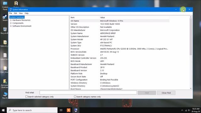Select the PCR7 Configuration row
Image resolution: width=201 pixels, height=113 pixels.
tap(120, 80)
